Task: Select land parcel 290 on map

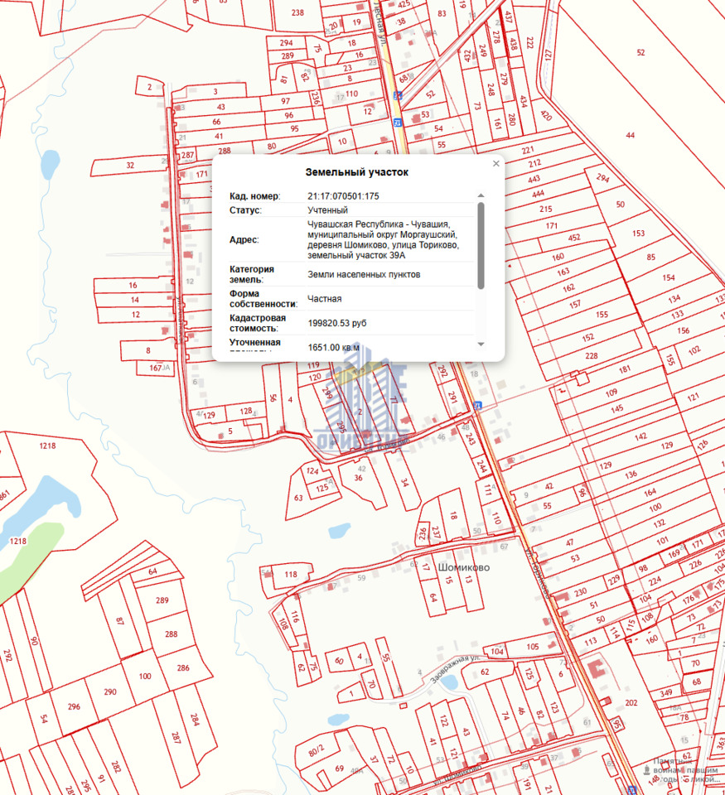Action: 109,692
